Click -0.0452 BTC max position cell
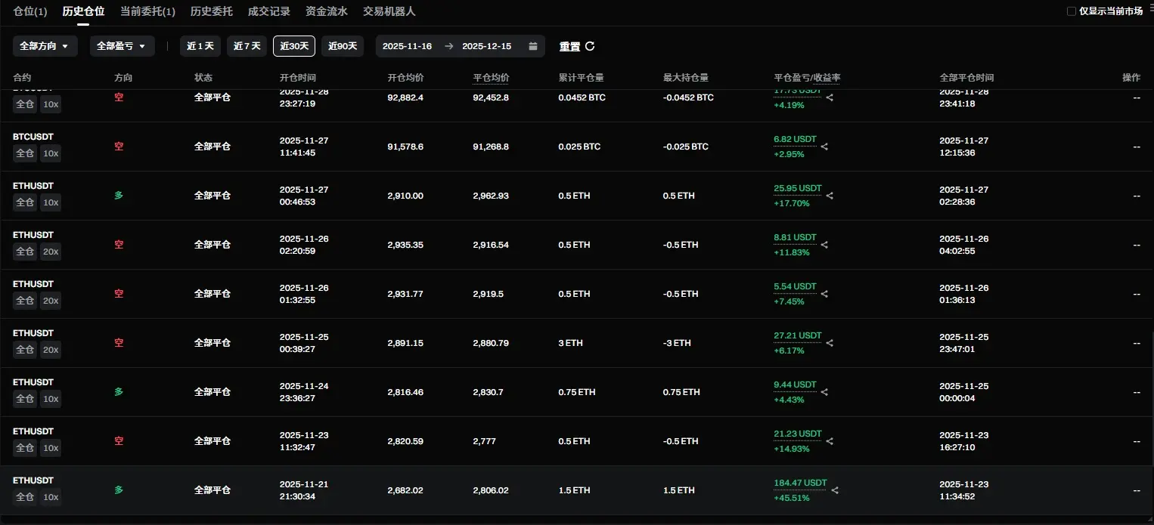This screenshot has height=525, width=1154. (688, 97)
